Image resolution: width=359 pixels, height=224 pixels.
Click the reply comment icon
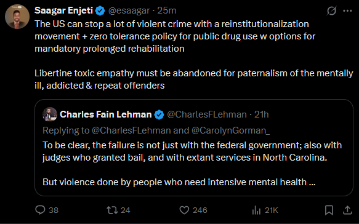(40, 210)
